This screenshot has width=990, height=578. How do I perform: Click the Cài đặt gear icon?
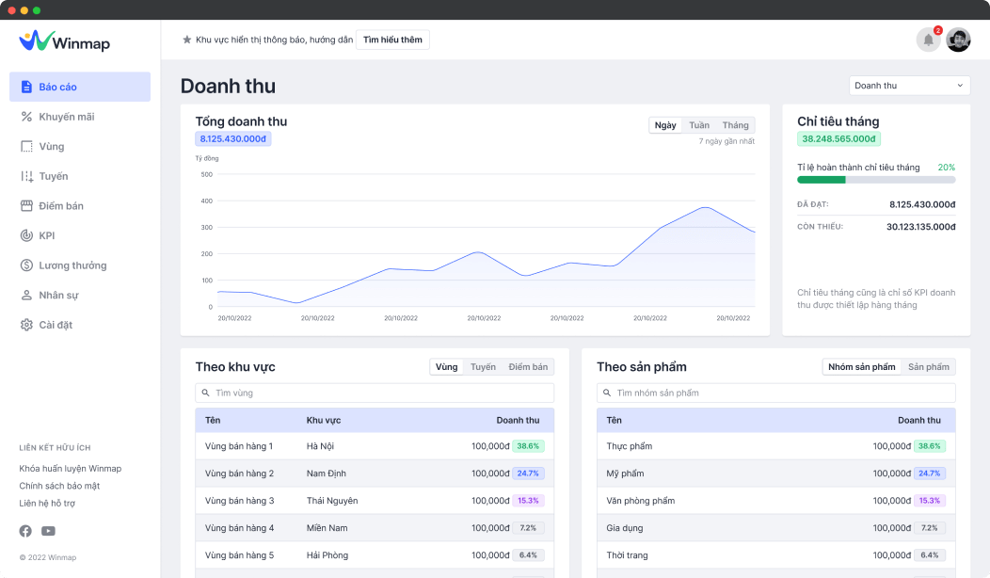[27, 325]
